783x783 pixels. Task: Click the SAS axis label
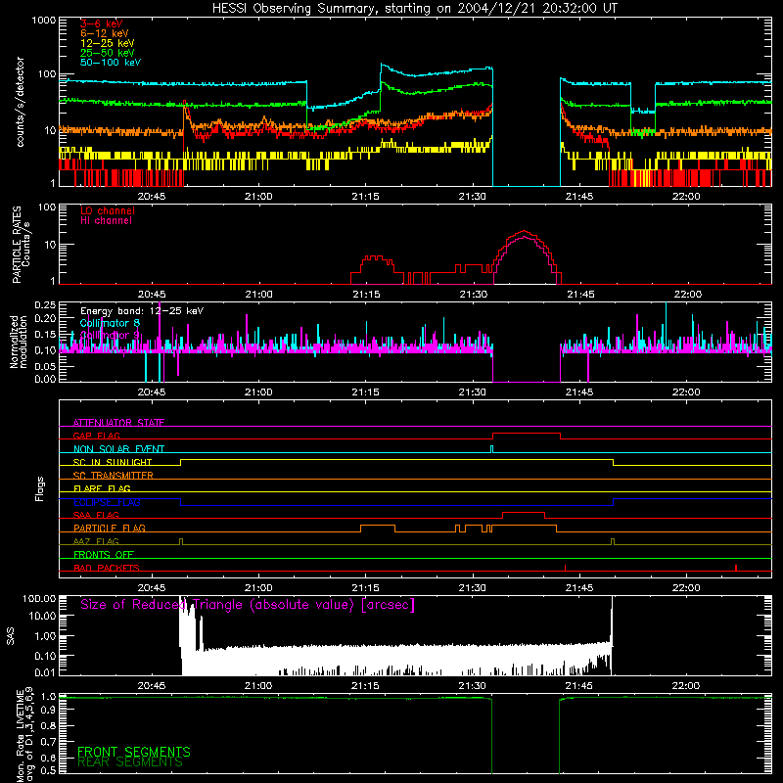point(10,636)
